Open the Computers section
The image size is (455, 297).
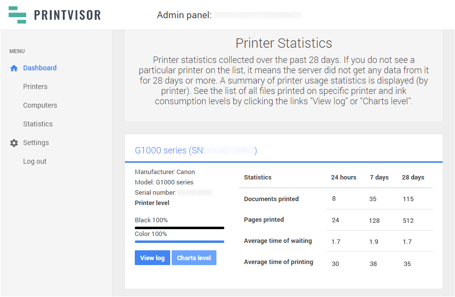(40, 106)
